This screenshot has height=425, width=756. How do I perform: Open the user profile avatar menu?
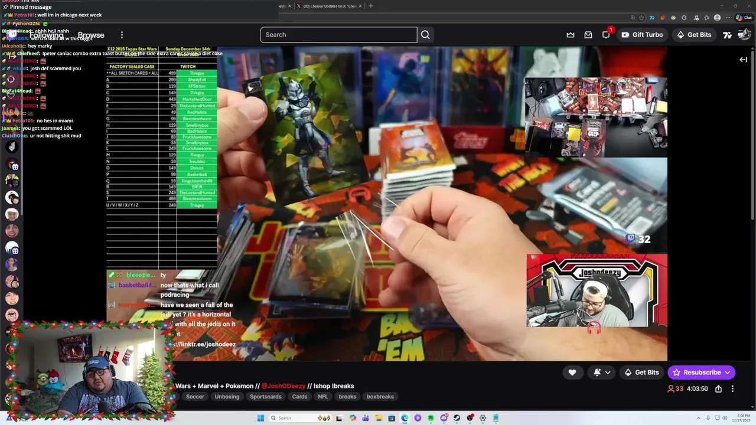tap(744, 35)
